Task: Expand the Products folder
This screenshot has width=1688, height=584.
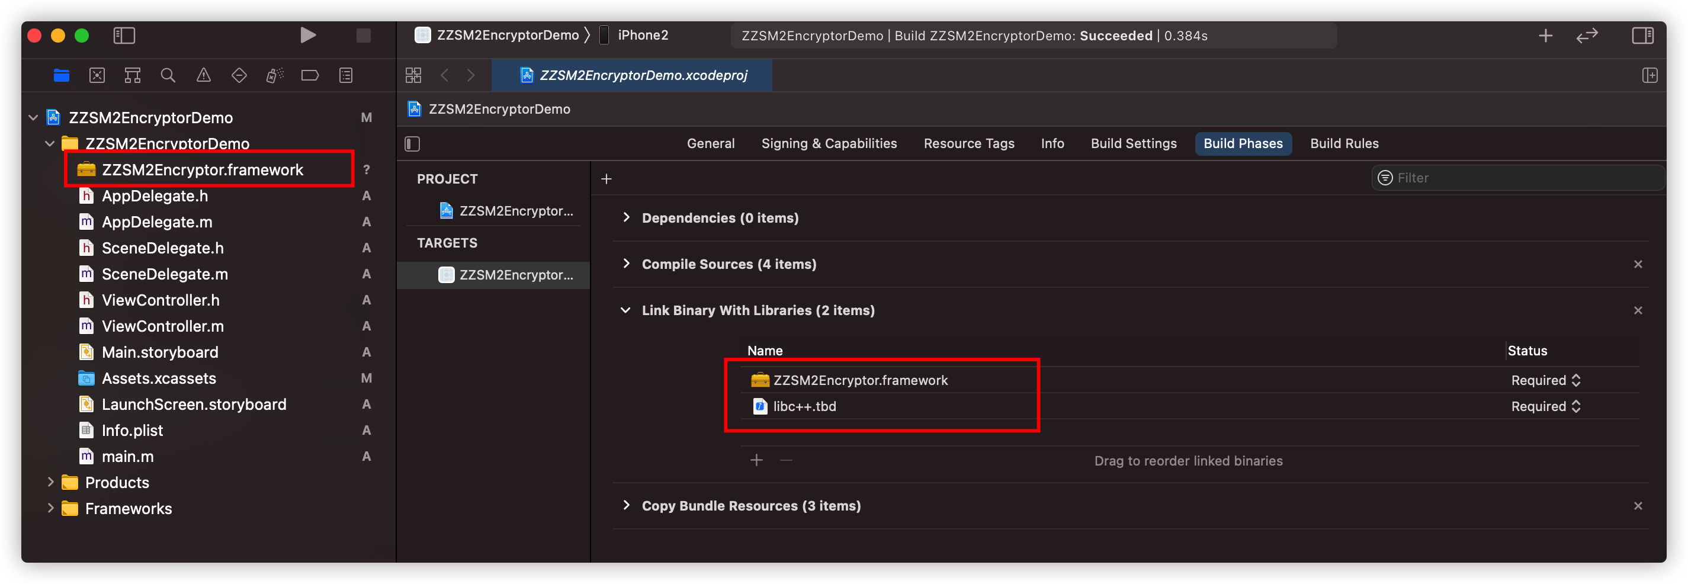Action: point(50,482)
